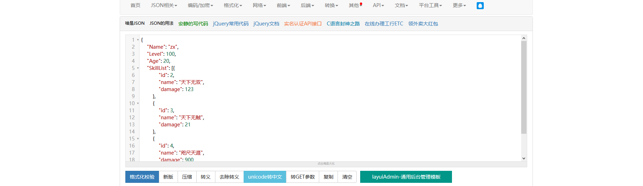Collapse the fold arrow on line 10
The width and height of the screenshot is (643, 186).
pos(138,103)
